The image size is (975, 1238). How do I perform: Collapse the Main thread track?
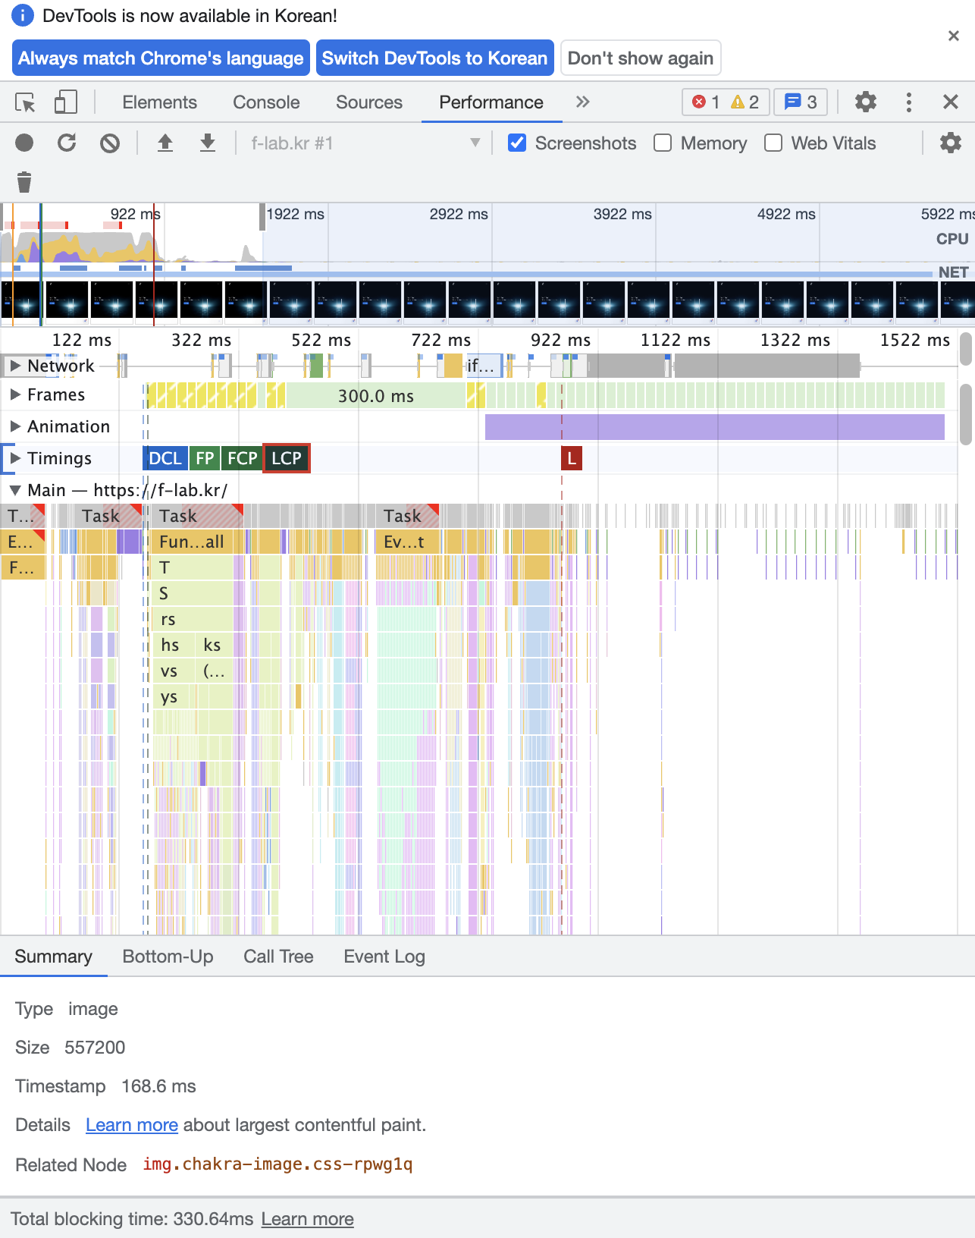click(15, 490)
